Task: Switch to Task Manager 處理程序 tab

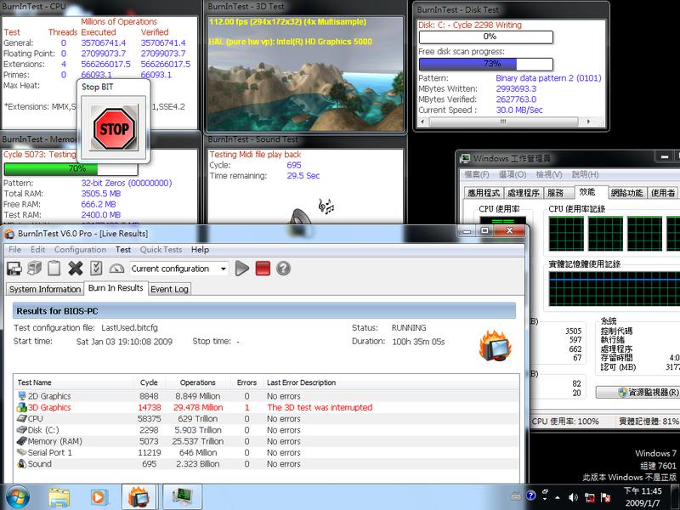Action: pyautogui.click(x=523, y=193)
